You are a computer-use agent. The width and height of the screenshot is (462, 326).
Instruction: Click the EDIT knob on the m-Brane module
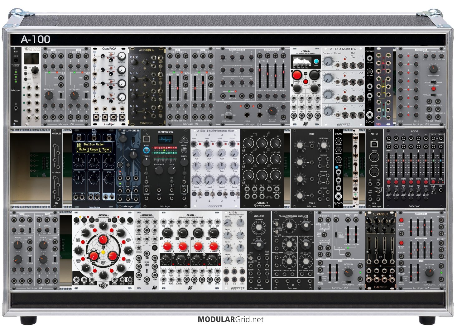tap(35, 70)
